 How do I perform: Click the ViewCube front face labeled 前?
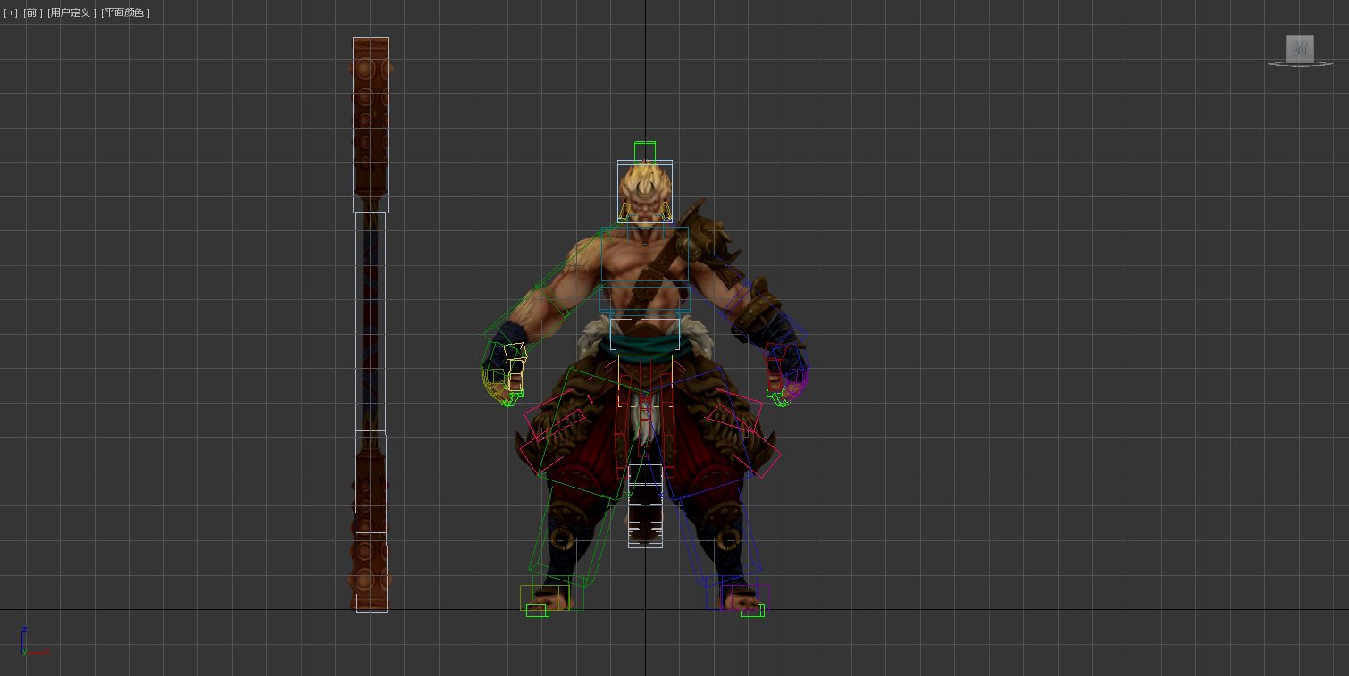(1299, 48)
